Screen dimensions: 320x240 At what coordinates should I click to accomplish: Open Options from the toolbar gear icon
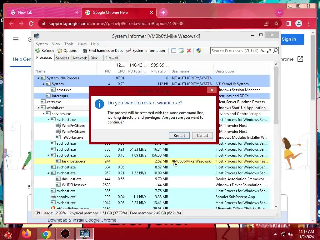(x=67, y=51)
